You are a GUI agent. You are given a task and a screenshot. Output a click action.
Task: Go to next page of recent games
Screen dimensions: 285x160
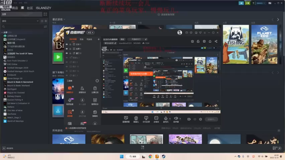click(278, 20)
